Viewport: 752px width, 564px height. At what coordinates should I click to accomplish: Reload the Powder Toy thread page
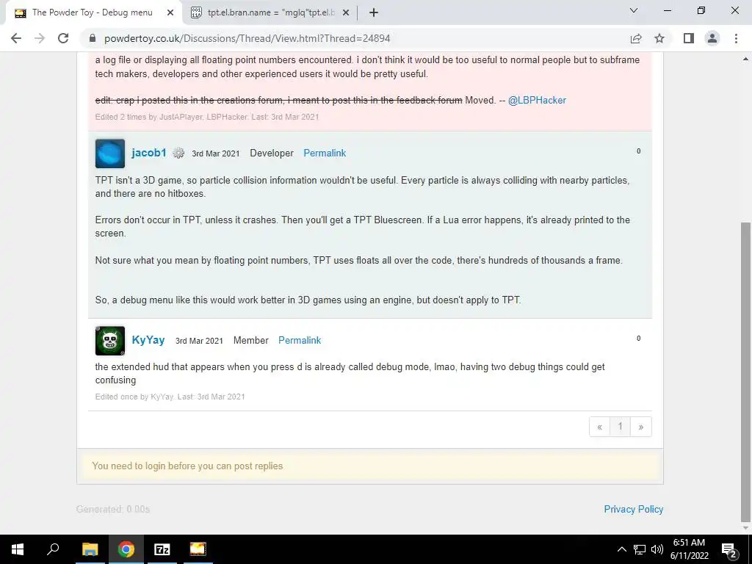pyautogui.click(x=63, y=38)
